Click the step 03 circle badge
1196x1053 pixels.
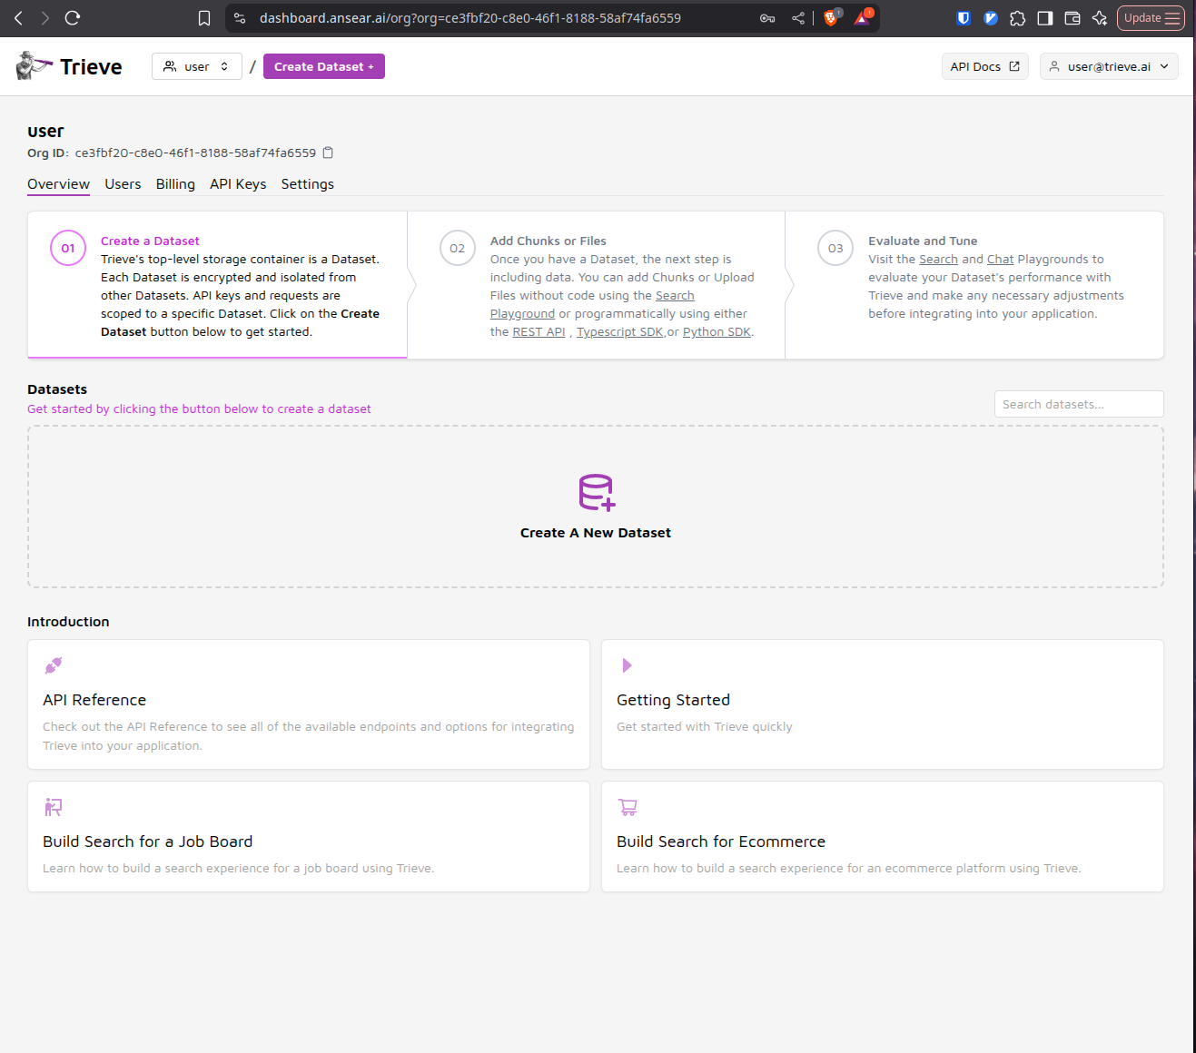(835, 248)
